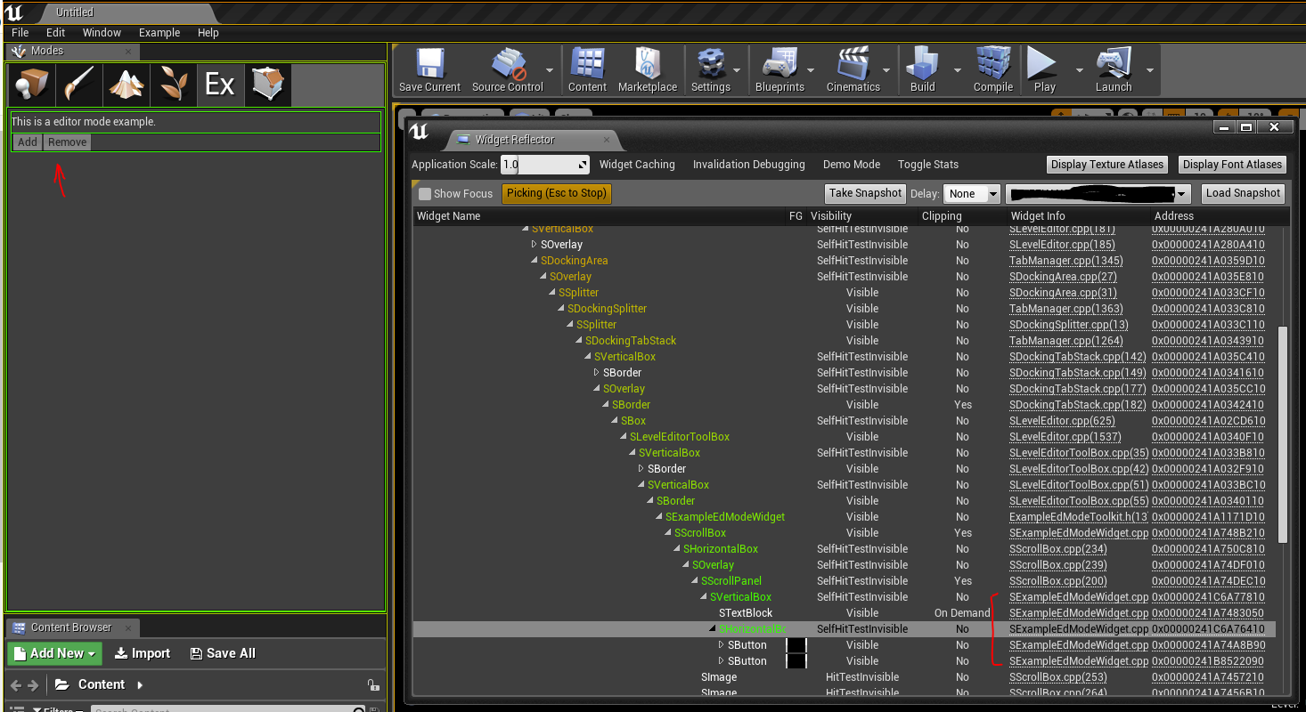The height and width of the screenshot is (712, 1306).
Task: Click Content Browser navigate back arrow
Action: tap(15, 685)
